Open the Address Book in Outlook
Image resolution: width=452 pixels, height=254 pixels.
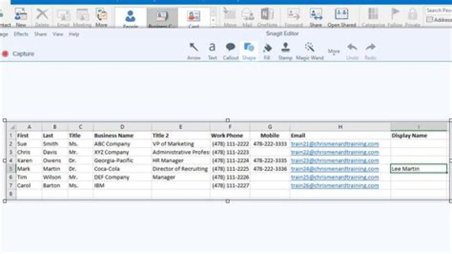(439, 19)
